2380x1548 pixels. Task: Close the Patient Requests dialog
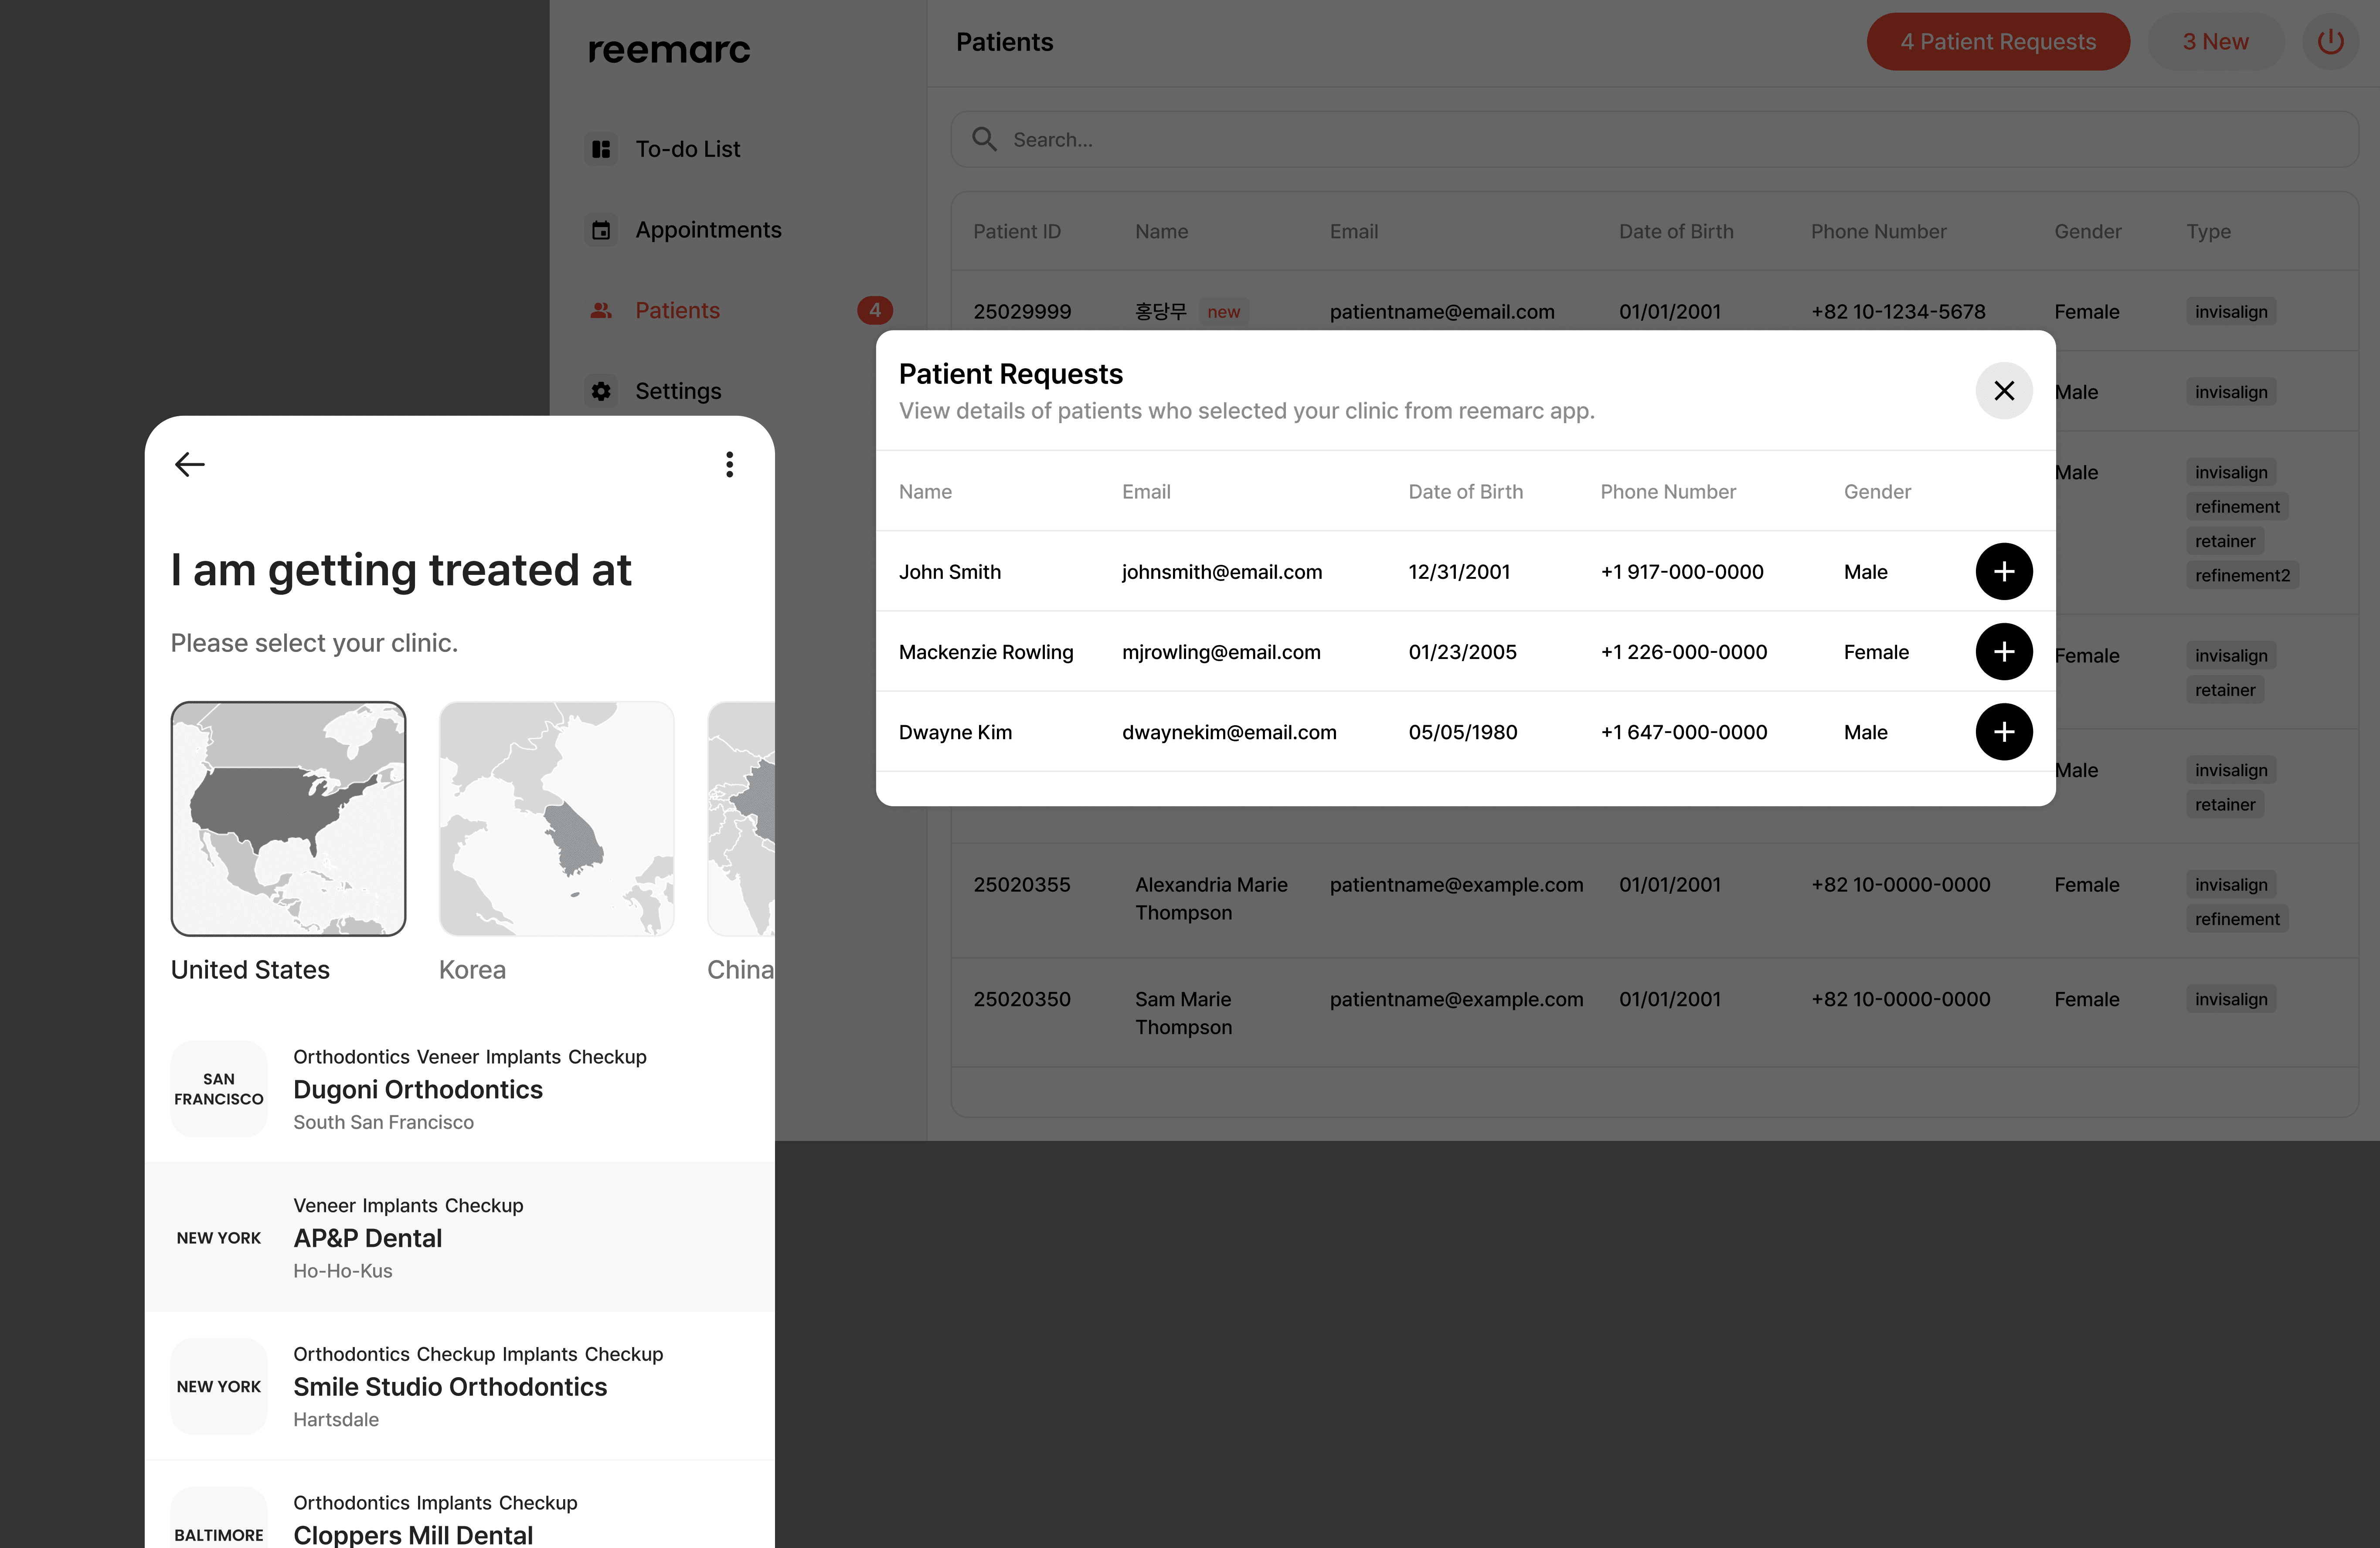(x=2003, y=391)
